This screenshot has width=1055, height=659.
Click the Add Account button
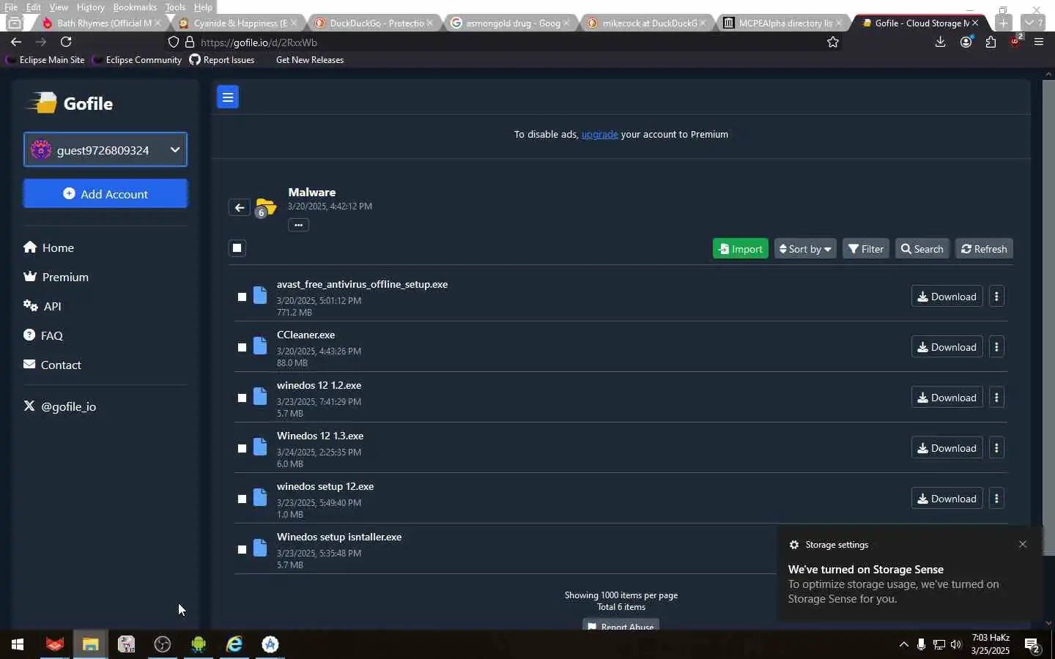click(x=105, y=194)
